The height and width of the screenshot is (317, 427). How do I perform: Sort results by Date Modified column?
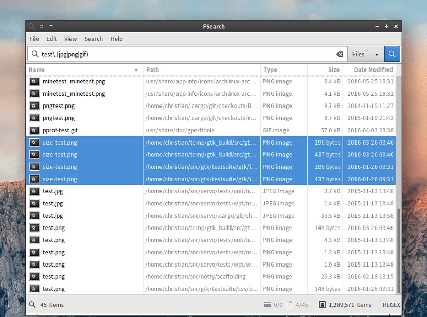tap(369, 69)
